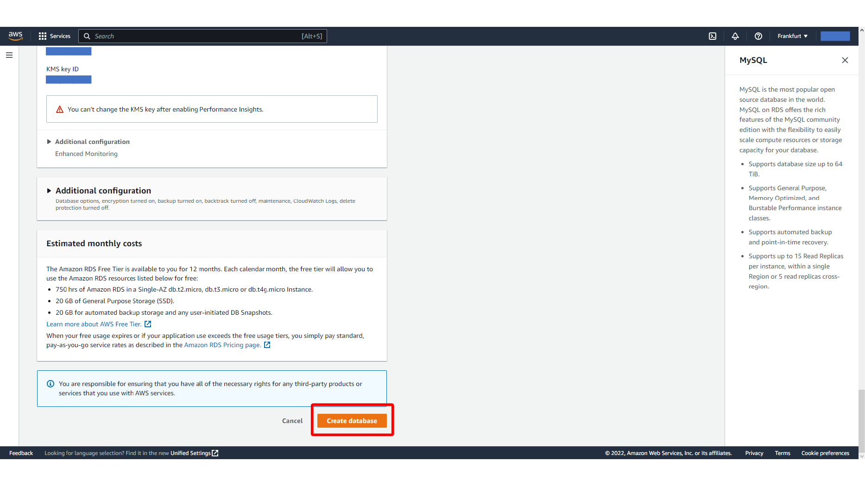Click the MySQL panel title
865x486 pixels.
coord(753,60)
